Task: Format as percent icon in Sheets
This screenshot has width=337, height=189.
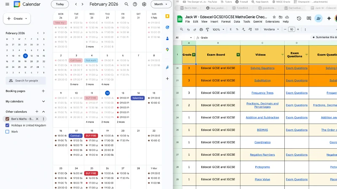Action: pos(237,29)
